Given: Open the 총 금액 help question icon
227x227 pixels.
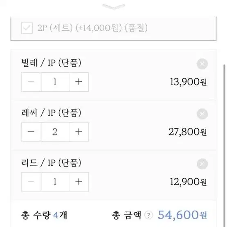Looking at the screenshot, I should pyautogui.click(x=148, y=215).
